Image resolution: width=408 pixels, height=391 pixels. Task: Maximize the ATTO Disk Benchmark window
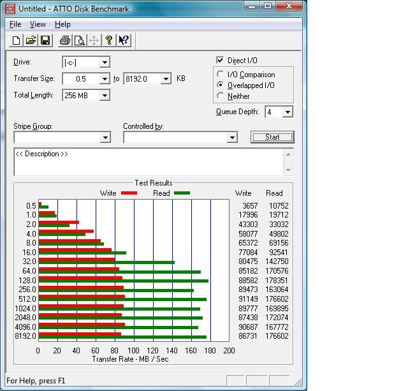[268, 6]
